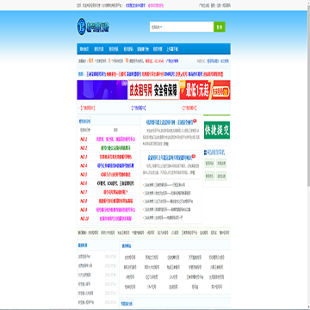Select the last item in blue navigation bar
The image size is (310, 310).
tap(172, 49)
